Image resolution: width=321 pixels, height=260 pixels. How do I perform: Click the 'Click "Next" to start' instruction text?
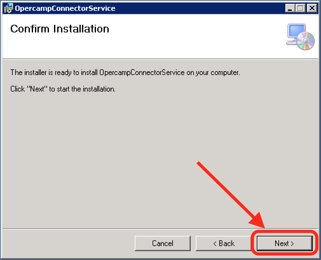(63, 89)
